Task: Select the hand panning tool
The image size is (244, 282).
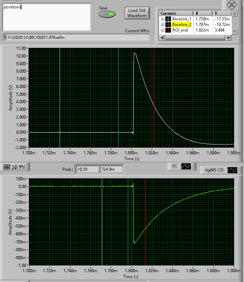Action: tap(21, 167)
